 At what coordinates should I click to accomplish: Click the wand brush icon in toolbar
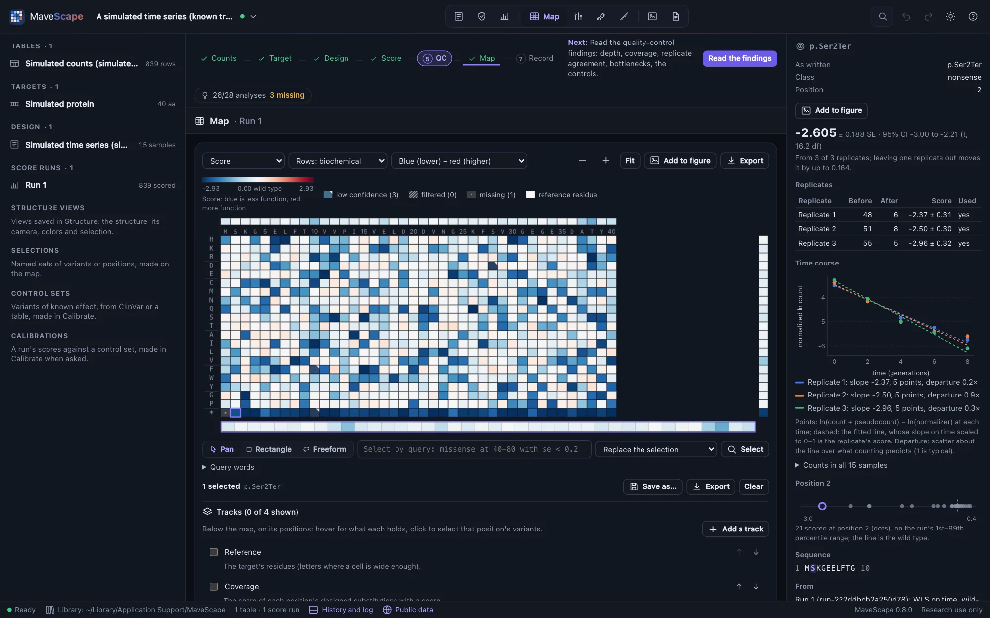(x=624, y=16)
